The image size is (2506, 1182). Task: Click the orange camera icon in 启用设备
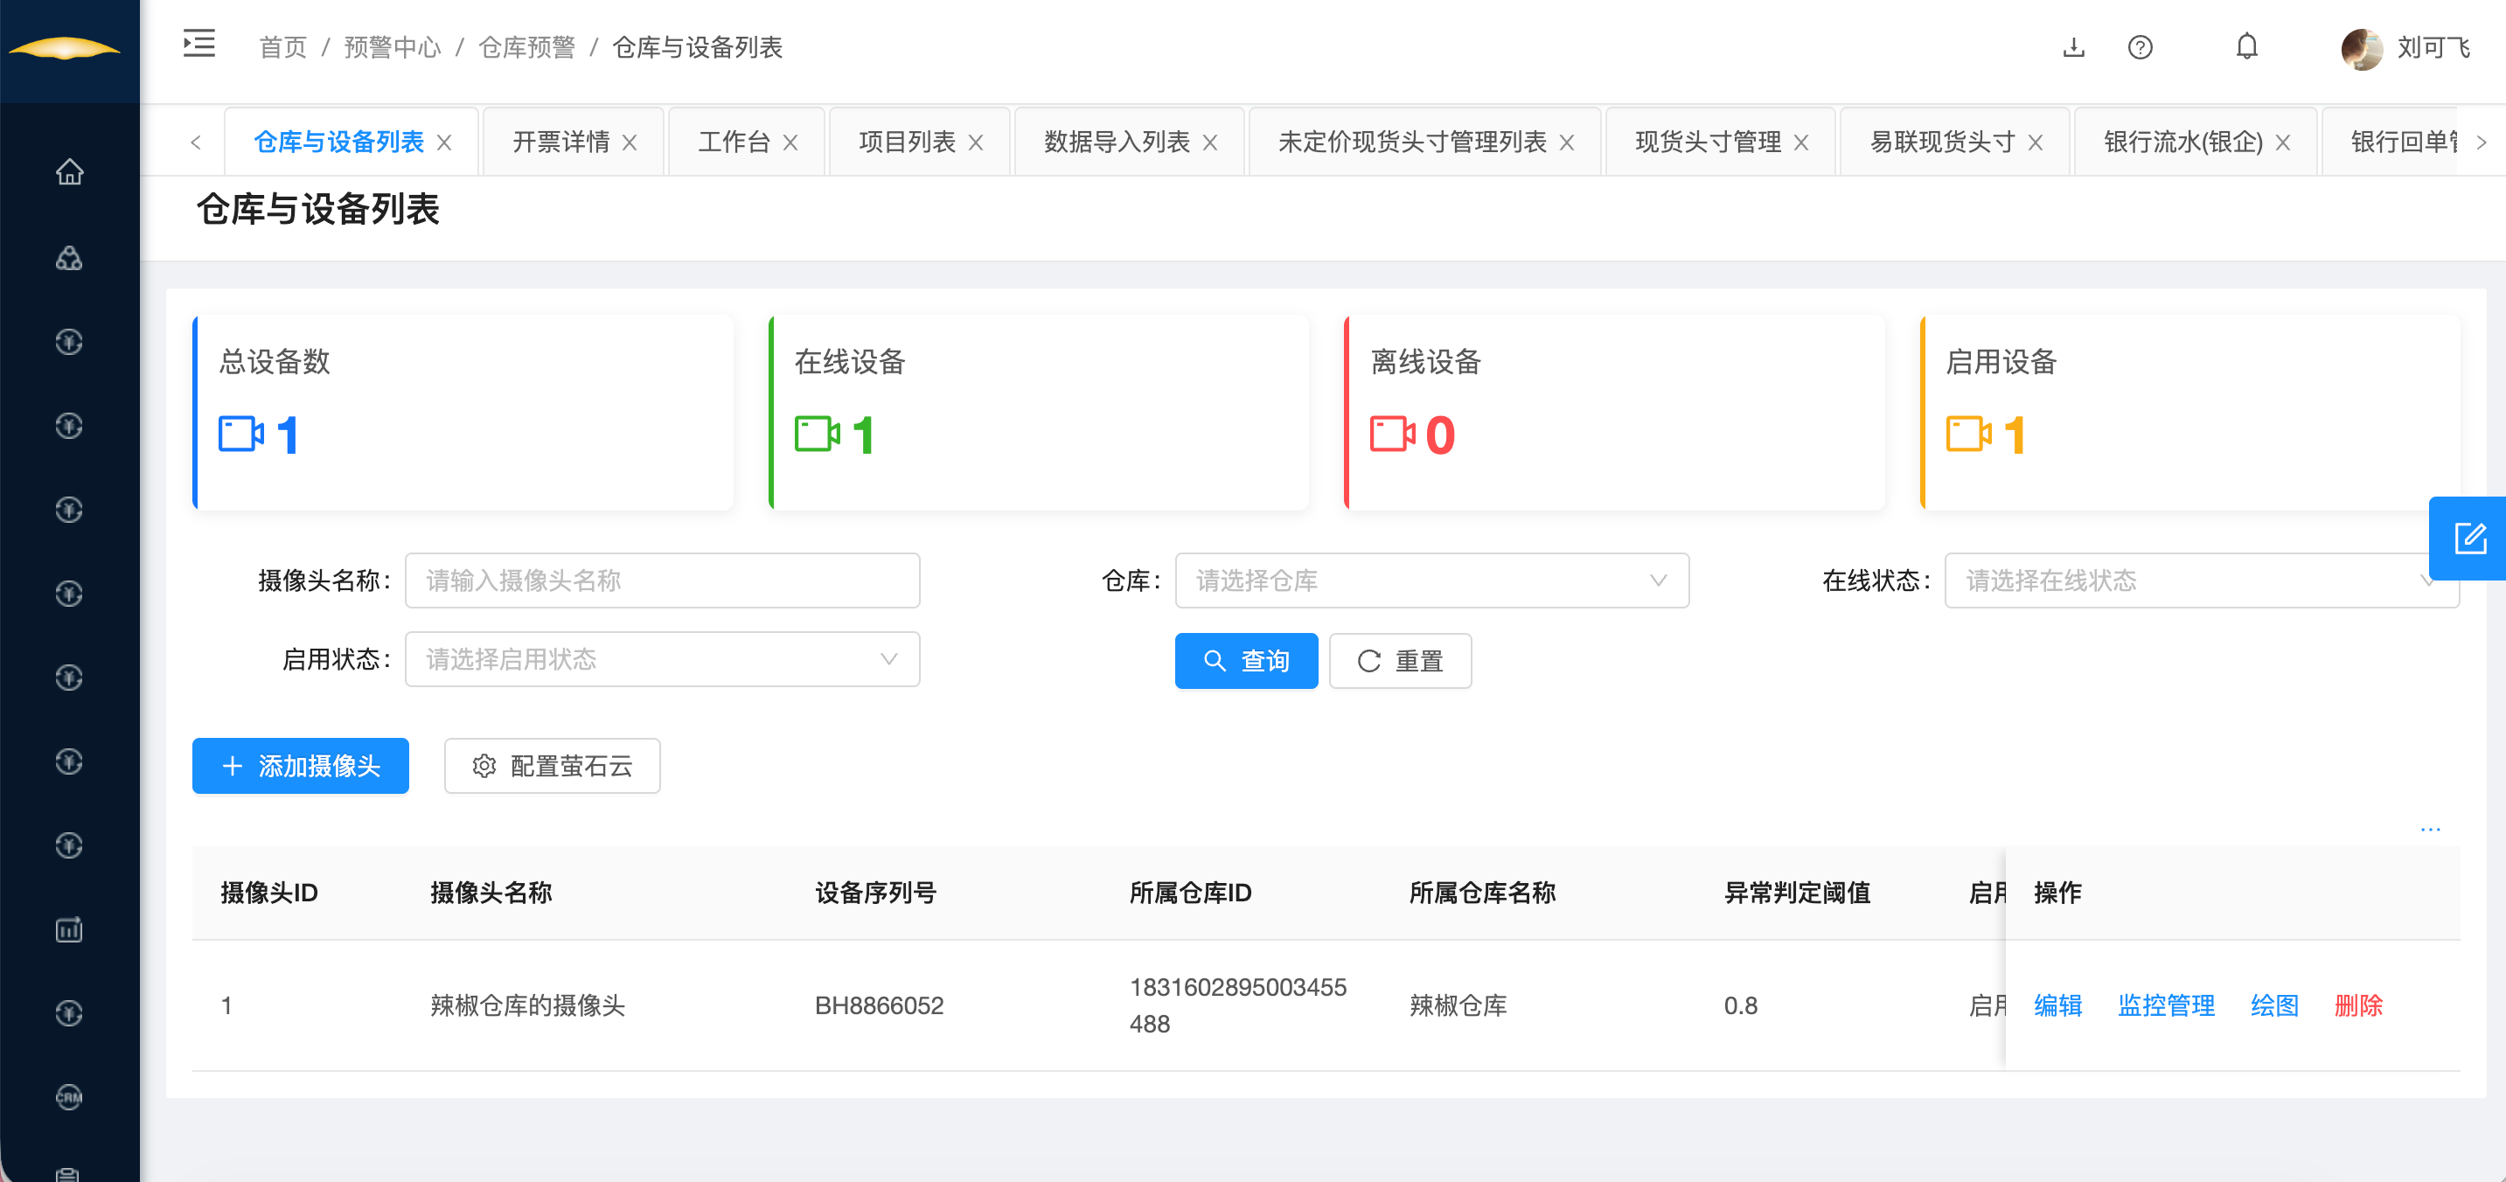[1969, 434]
